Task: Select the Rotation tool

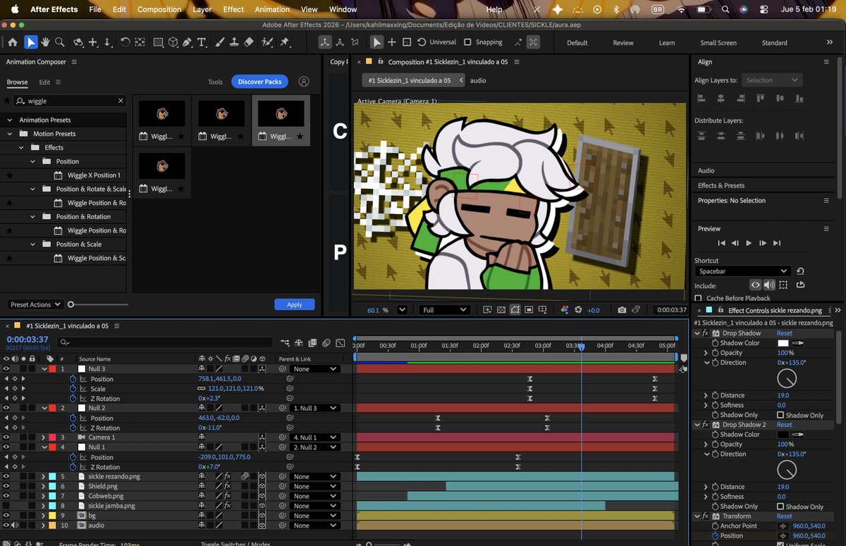Action: pos(125,42)
